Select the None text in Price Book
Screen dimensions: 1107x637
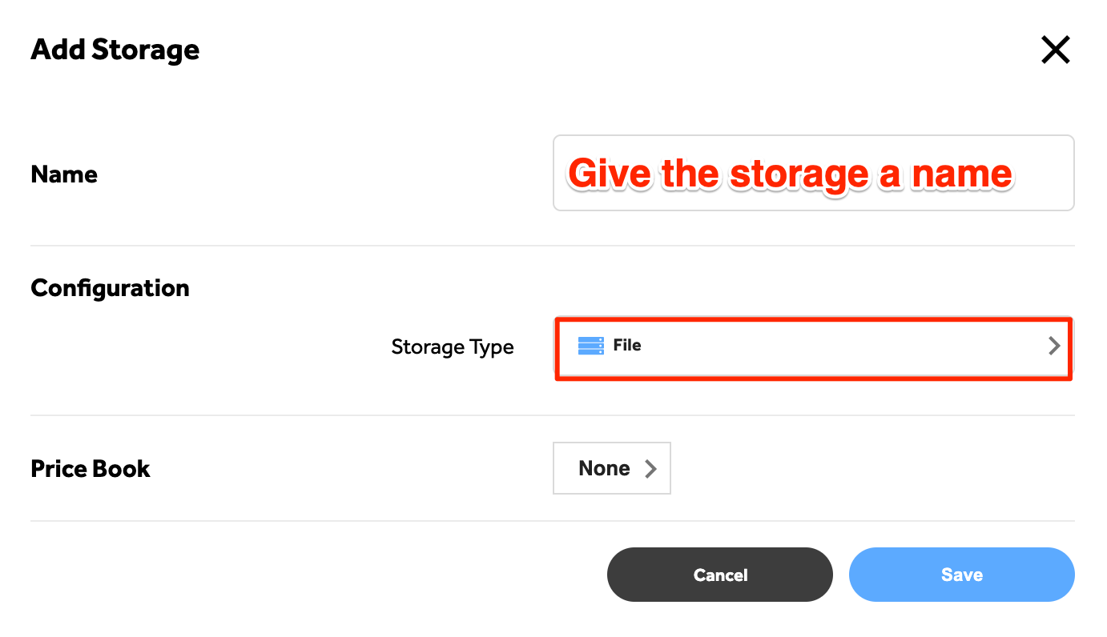click(604, 468)
